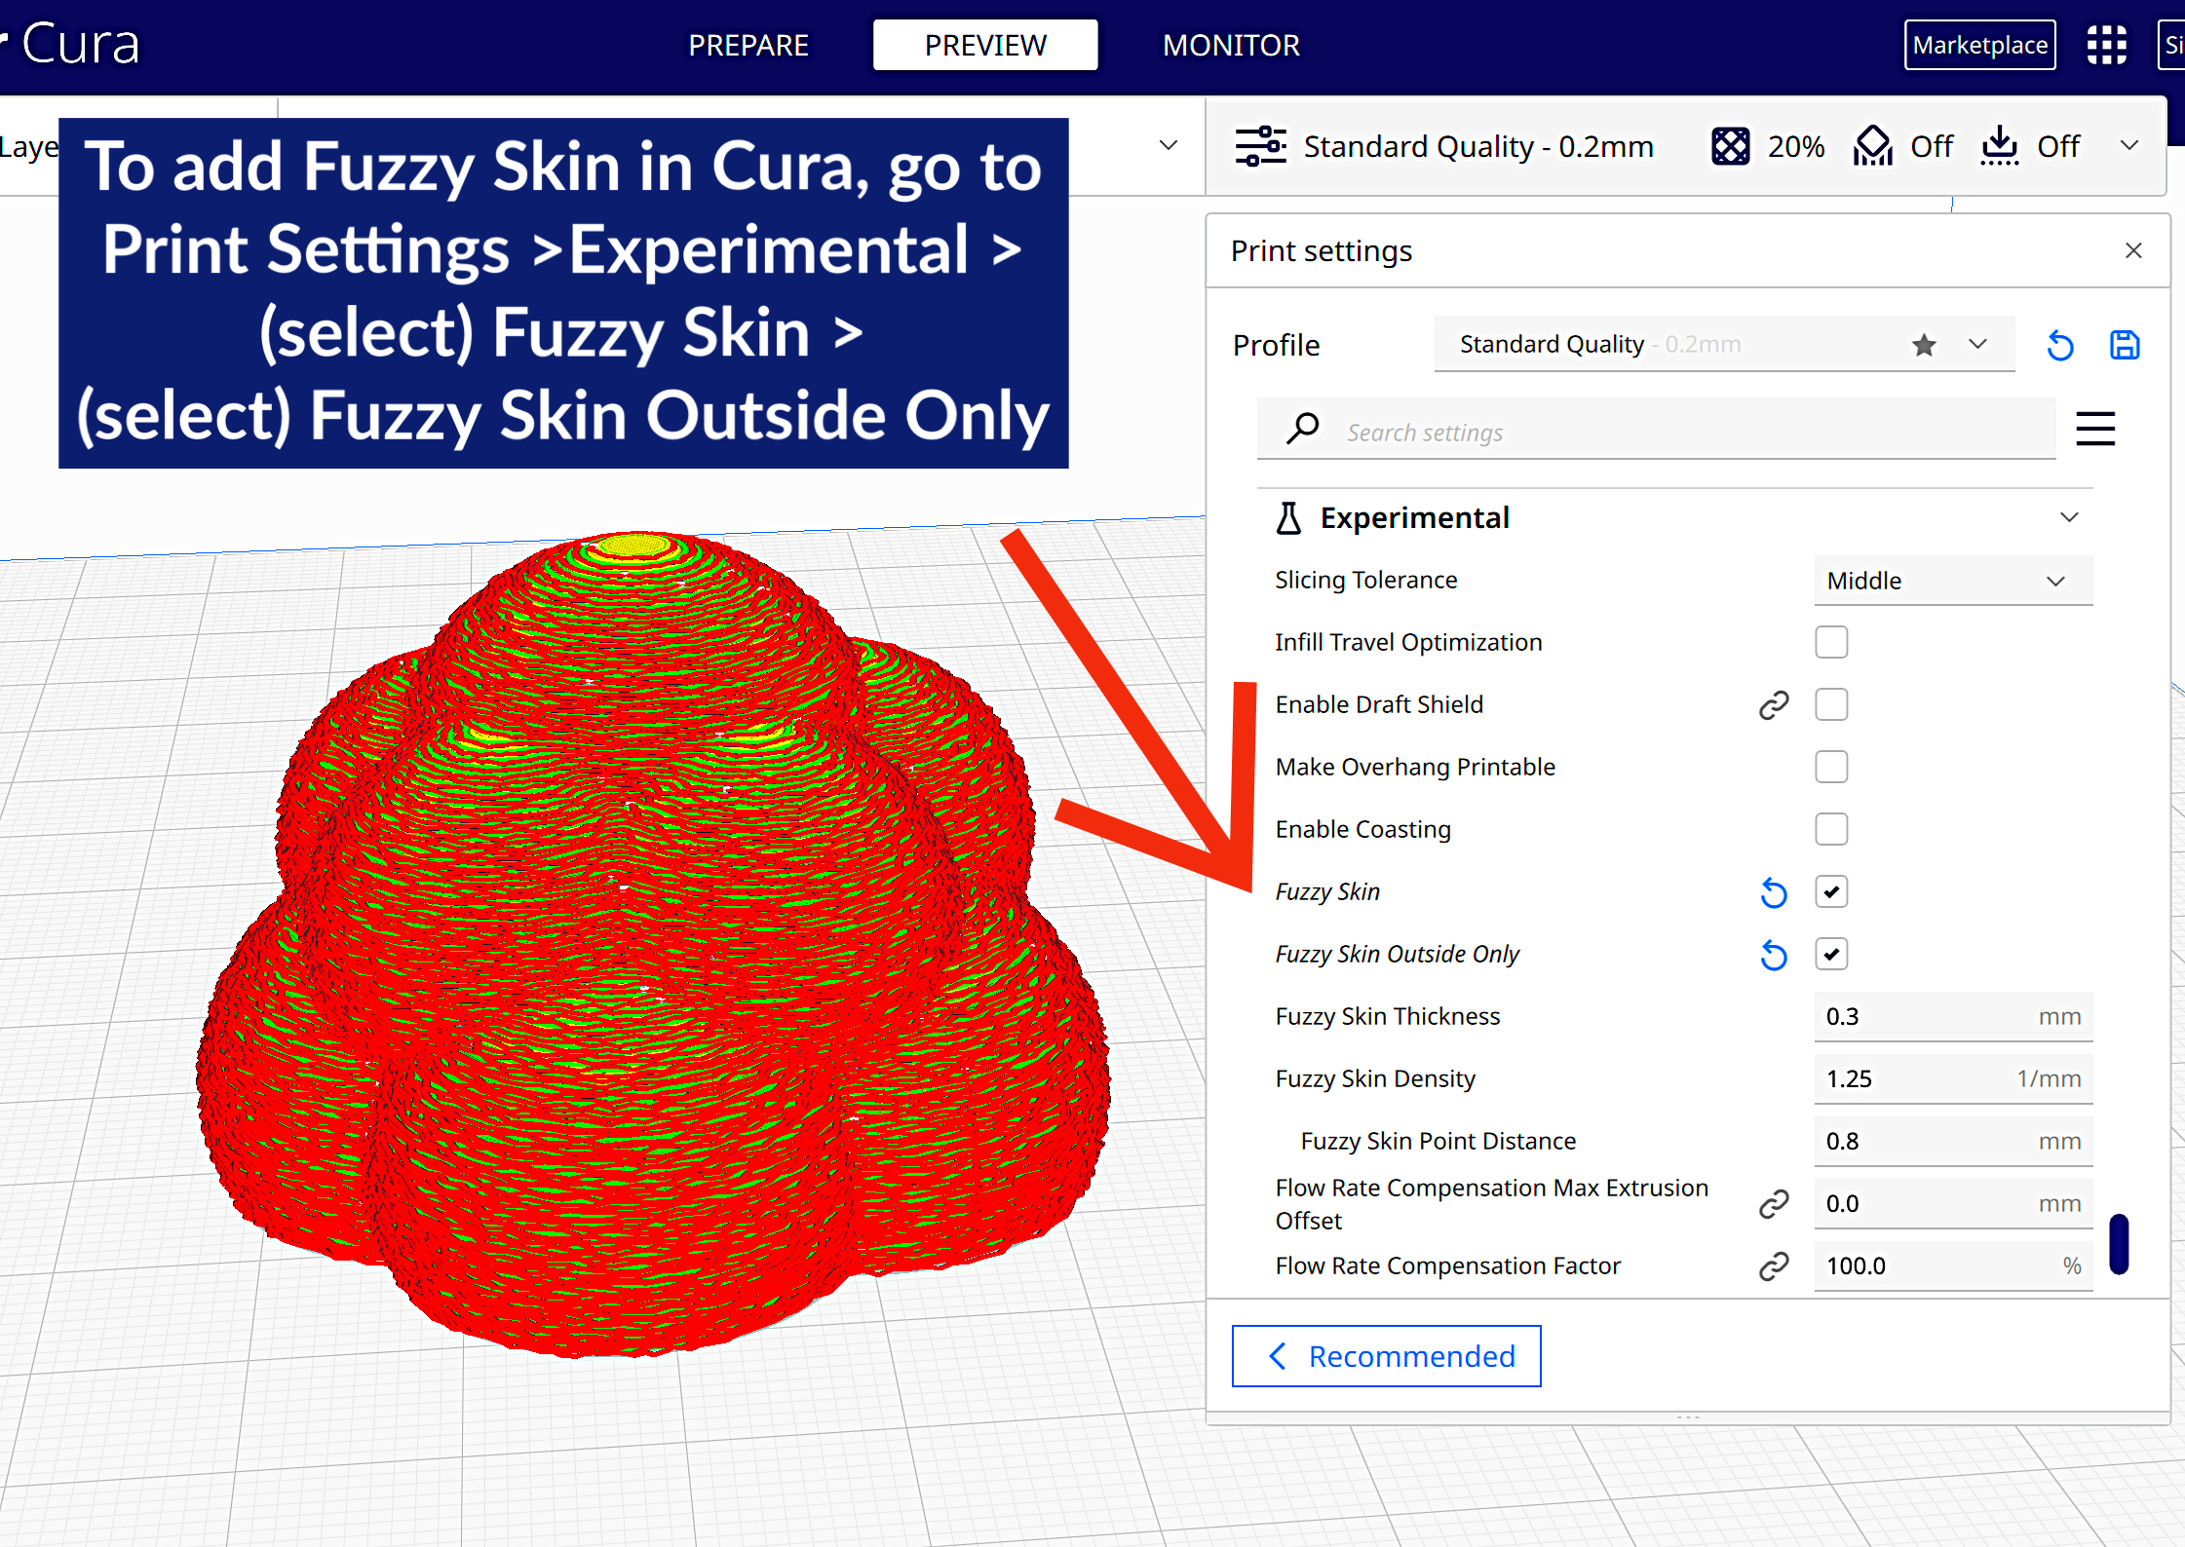Discard current profile changes
The width and height of the screenshot is (2185, 1547).
(x=2060, y=345)
